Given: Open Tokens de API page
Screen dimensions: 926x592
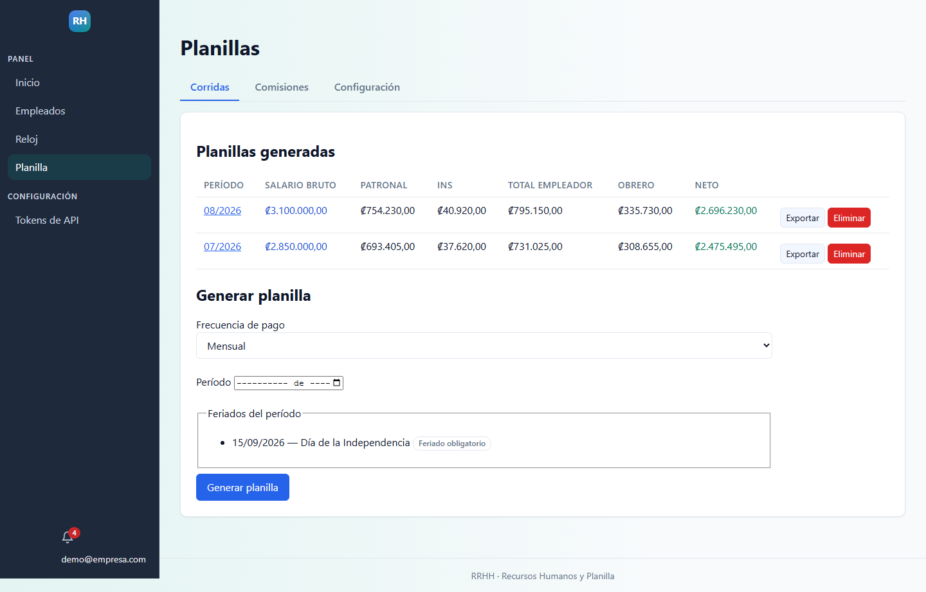Looking at the screenshot, I should 79,220.
